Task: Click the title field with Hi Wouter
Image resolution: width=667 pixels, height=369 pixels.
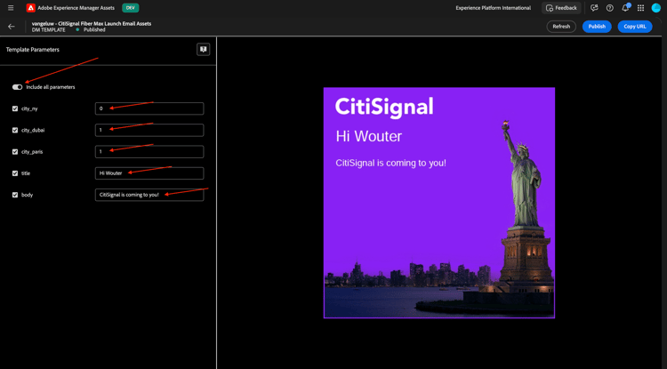Action: (149, 173)
